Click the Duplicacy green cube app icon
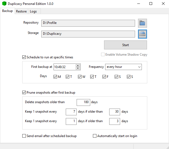Image resolution: width=169 pixels, height=149 pixels. click(4, 4)
